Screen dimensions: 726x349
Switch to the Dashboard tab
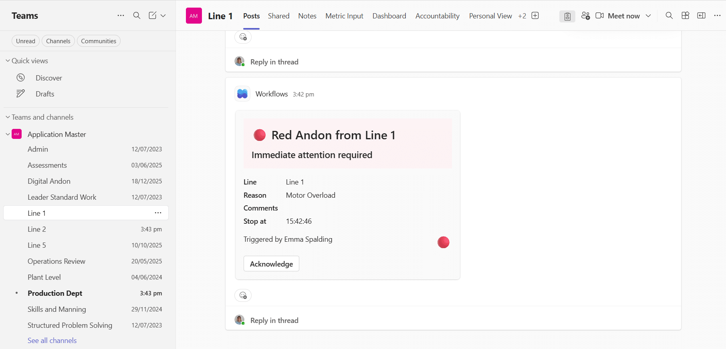click(389, 16)
